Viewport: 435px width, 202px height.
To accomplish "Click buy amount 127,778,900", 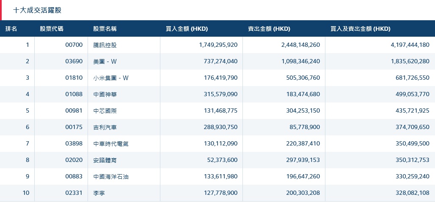I will (221, 193).
